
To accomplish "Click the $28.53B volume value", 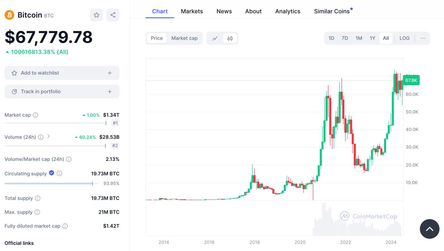I will 109,137.
